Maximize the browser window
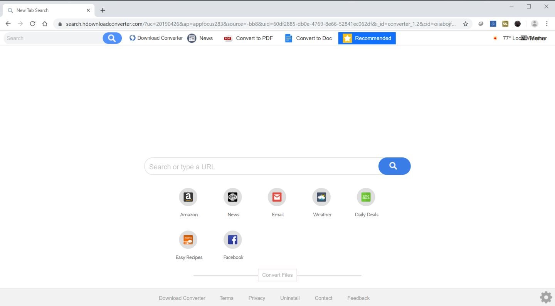 (529, 6)
